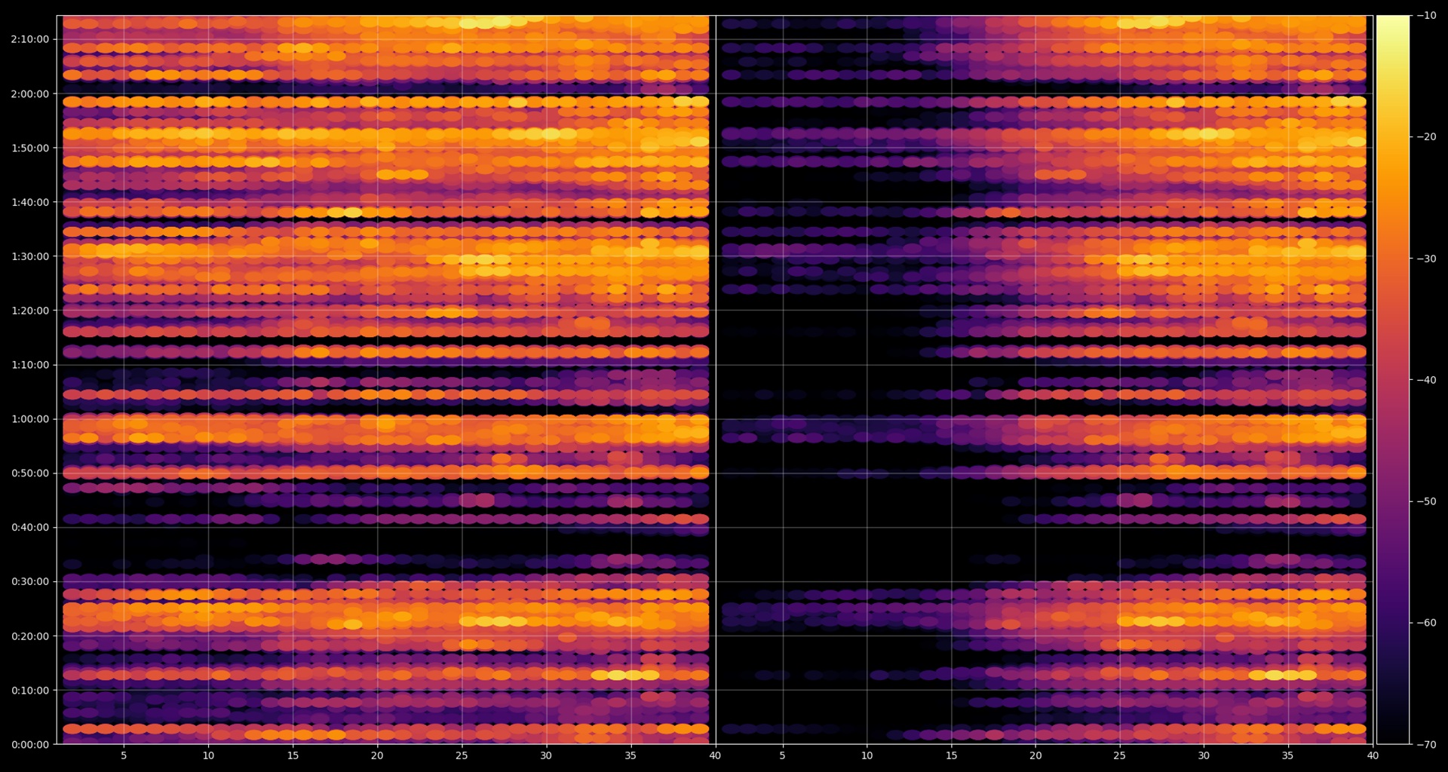This screenshot has height=772, width=1448.
Task: Click x-axis label 5 under right heatmap
Action: [x=782, y=755]
